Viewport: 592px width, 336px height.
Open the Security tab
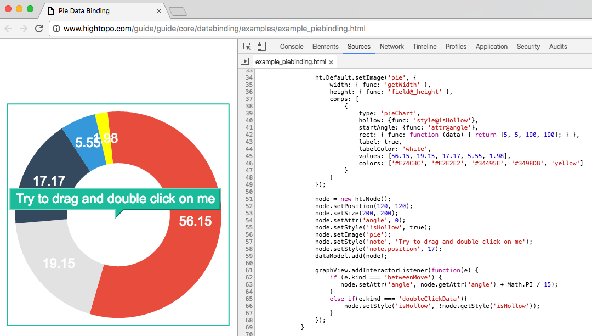click(x=528, y=47)
